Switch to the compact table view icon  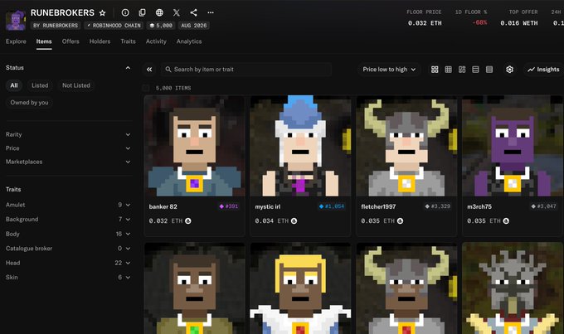[x=489, y=70]
